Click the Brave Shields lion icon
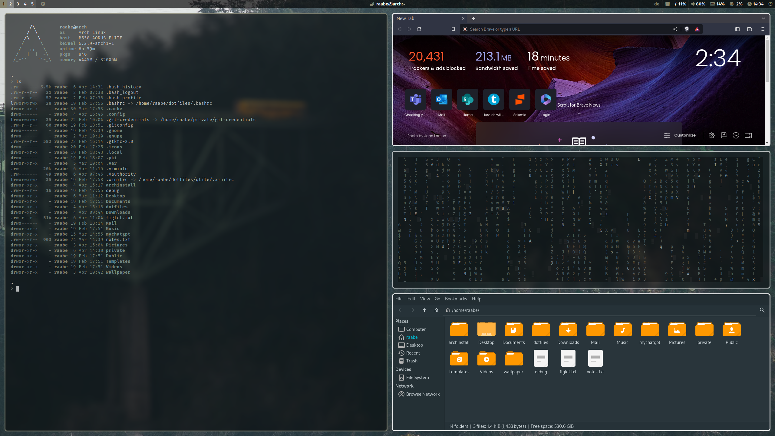The image size is (775, 436). (687, 29)
